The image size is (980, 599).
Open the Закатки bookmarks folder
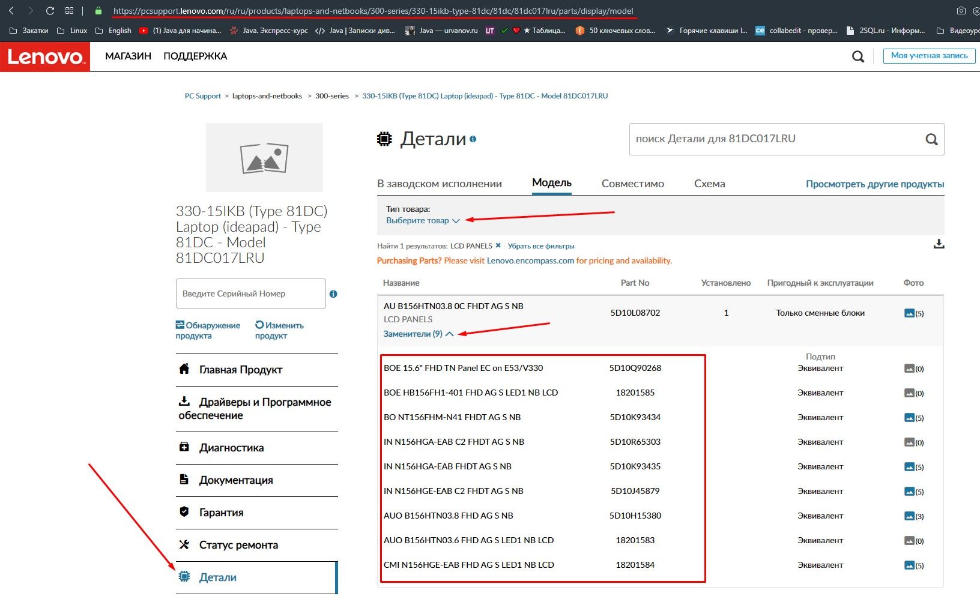click(x=29, y=31)
